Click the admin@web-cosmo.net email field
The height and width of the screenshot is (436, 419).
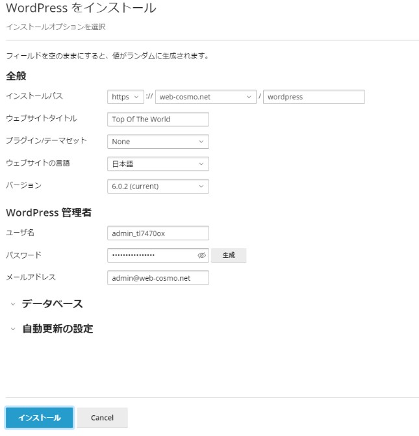157,278
